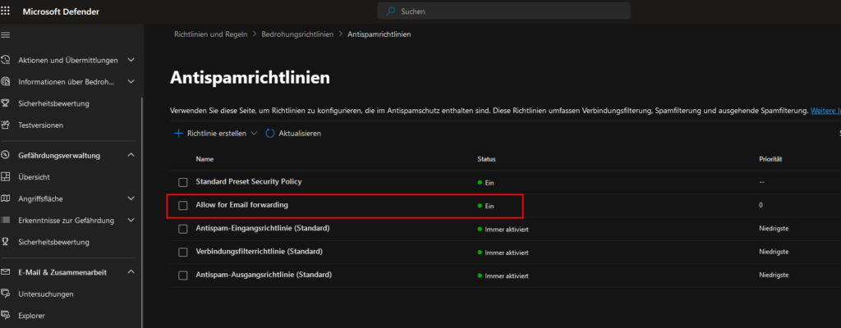Sort by the Status column header
The height and width of the screenshot is (328, 841).
[x=486, y=159]
